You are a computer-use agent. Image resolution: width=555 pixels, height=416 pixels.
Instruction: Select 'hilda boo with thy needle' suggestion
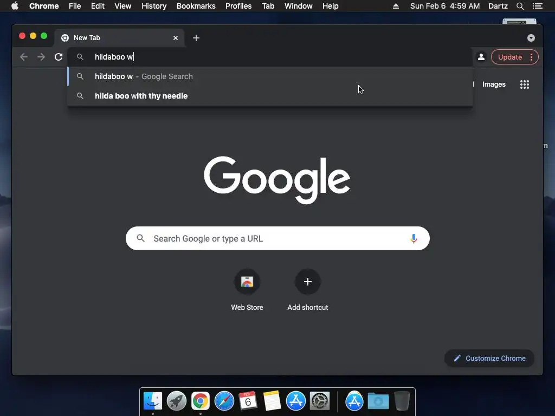click(270, 96)
